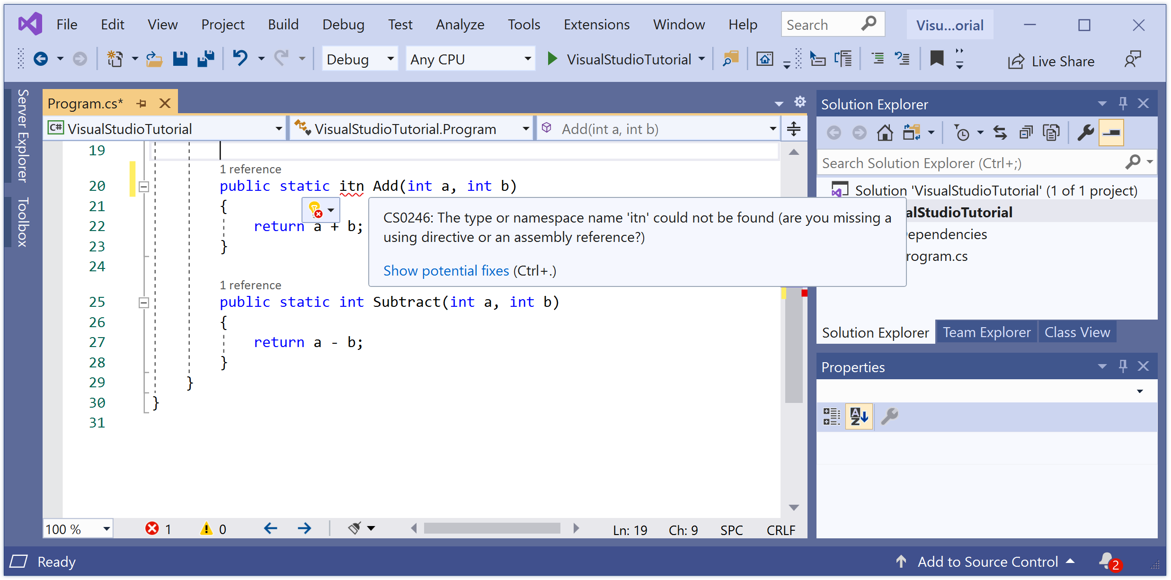Image resolution: width=1171 pixels, height=580 pixels.
Task: Switch to the Team Explorer tab
Action: 986,332
